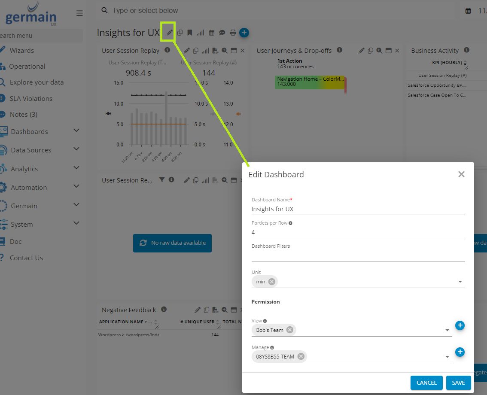Click the Dashboard Name input field
The width and height of the screenshot is (487, 395).
[x=357, y=209]
